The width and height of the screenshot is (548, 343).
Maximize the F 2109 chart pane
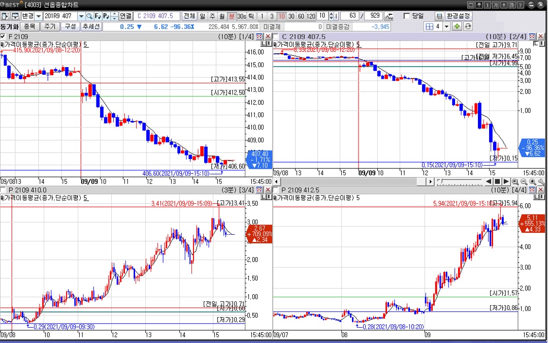[x=259, y=37]
